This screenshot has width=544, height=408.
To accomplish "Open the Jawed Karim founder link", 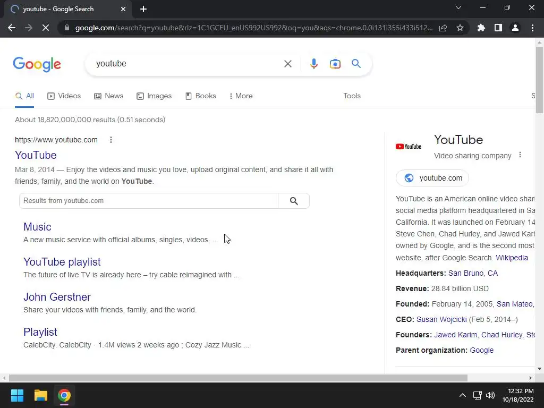I will click(455, 335).
